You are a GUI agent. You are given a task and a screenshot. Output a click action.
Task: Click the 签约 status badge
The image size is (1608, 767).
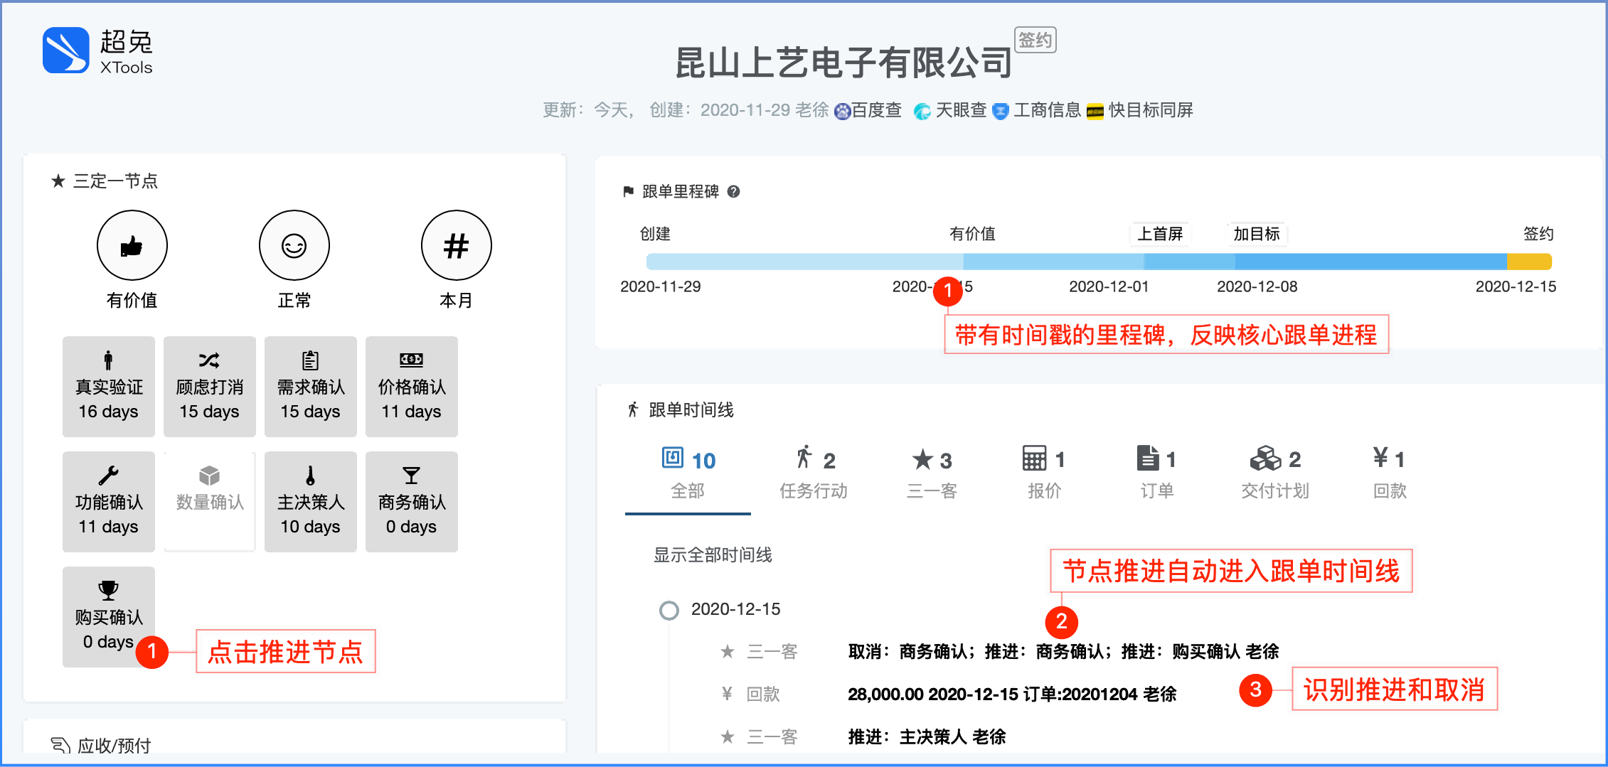click(1035, 40)
